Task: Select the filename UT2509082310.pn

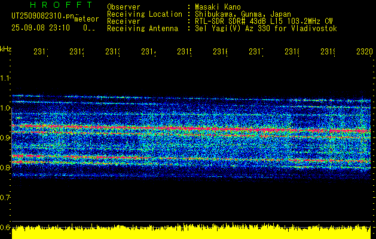Action: click(43, 16)
